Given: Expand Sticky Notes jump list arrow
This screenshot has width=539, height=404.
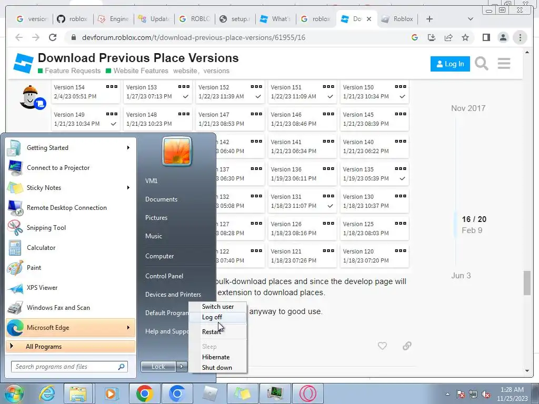Looking at the screenshot, I should [x=128, y=188].
